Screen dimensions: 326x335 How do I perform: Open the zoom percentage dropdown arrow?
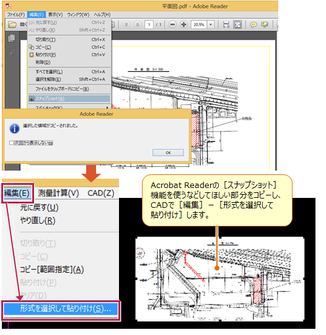(211, 25)
